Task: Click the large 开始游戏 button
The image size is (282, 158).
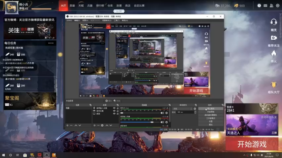Action: click(x=252, y=144)
